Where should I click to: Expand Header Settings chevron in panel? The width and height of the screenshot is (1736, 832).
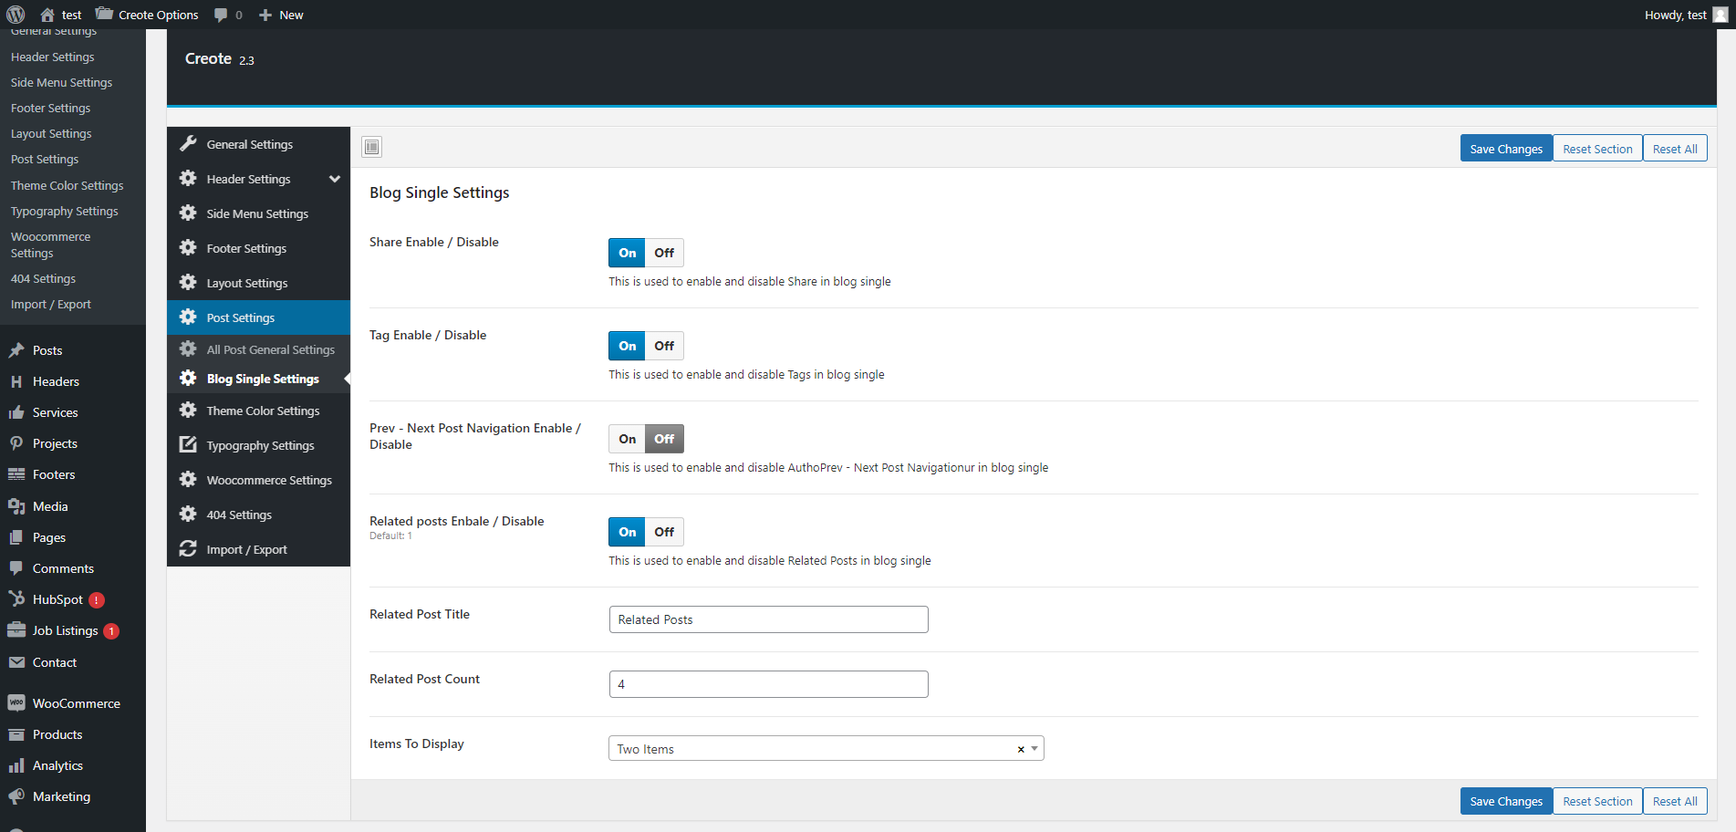(335, 179)
